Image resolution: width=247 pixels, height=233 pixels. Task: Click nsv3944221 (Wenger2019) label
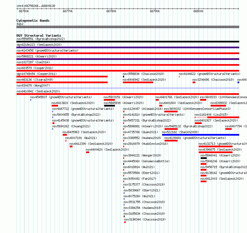pyautogui.click(x=142, y=155)
